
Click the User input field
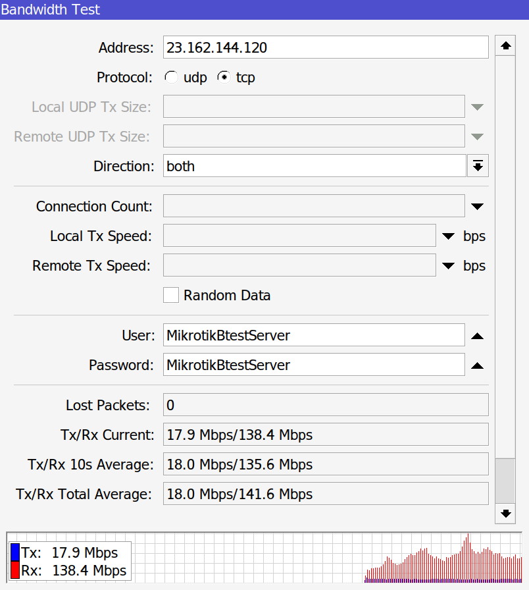[x=314, y=335]
